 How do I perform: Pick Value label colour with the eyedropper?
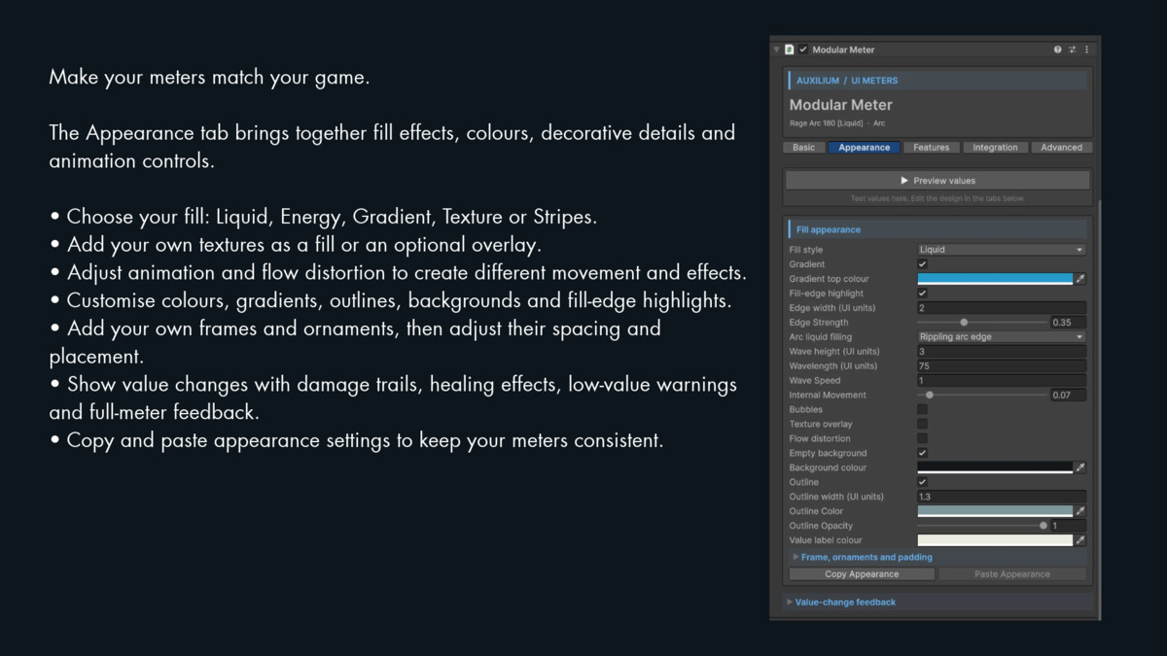click(x=1080, y=540)
